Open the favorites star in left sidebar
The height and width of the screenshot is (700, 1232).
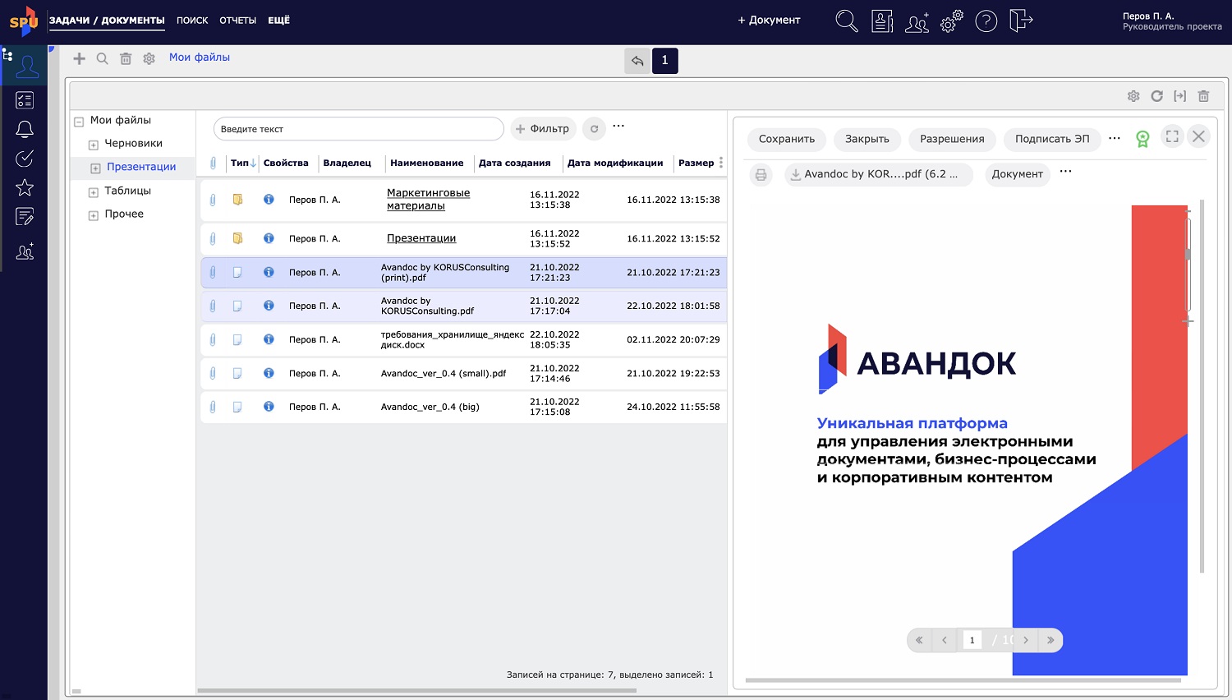(x=25, y=187)
